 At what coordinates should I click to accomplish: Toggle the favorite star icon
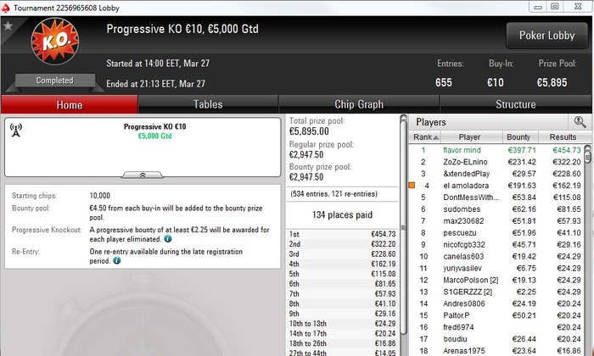[x=8, y=25]
